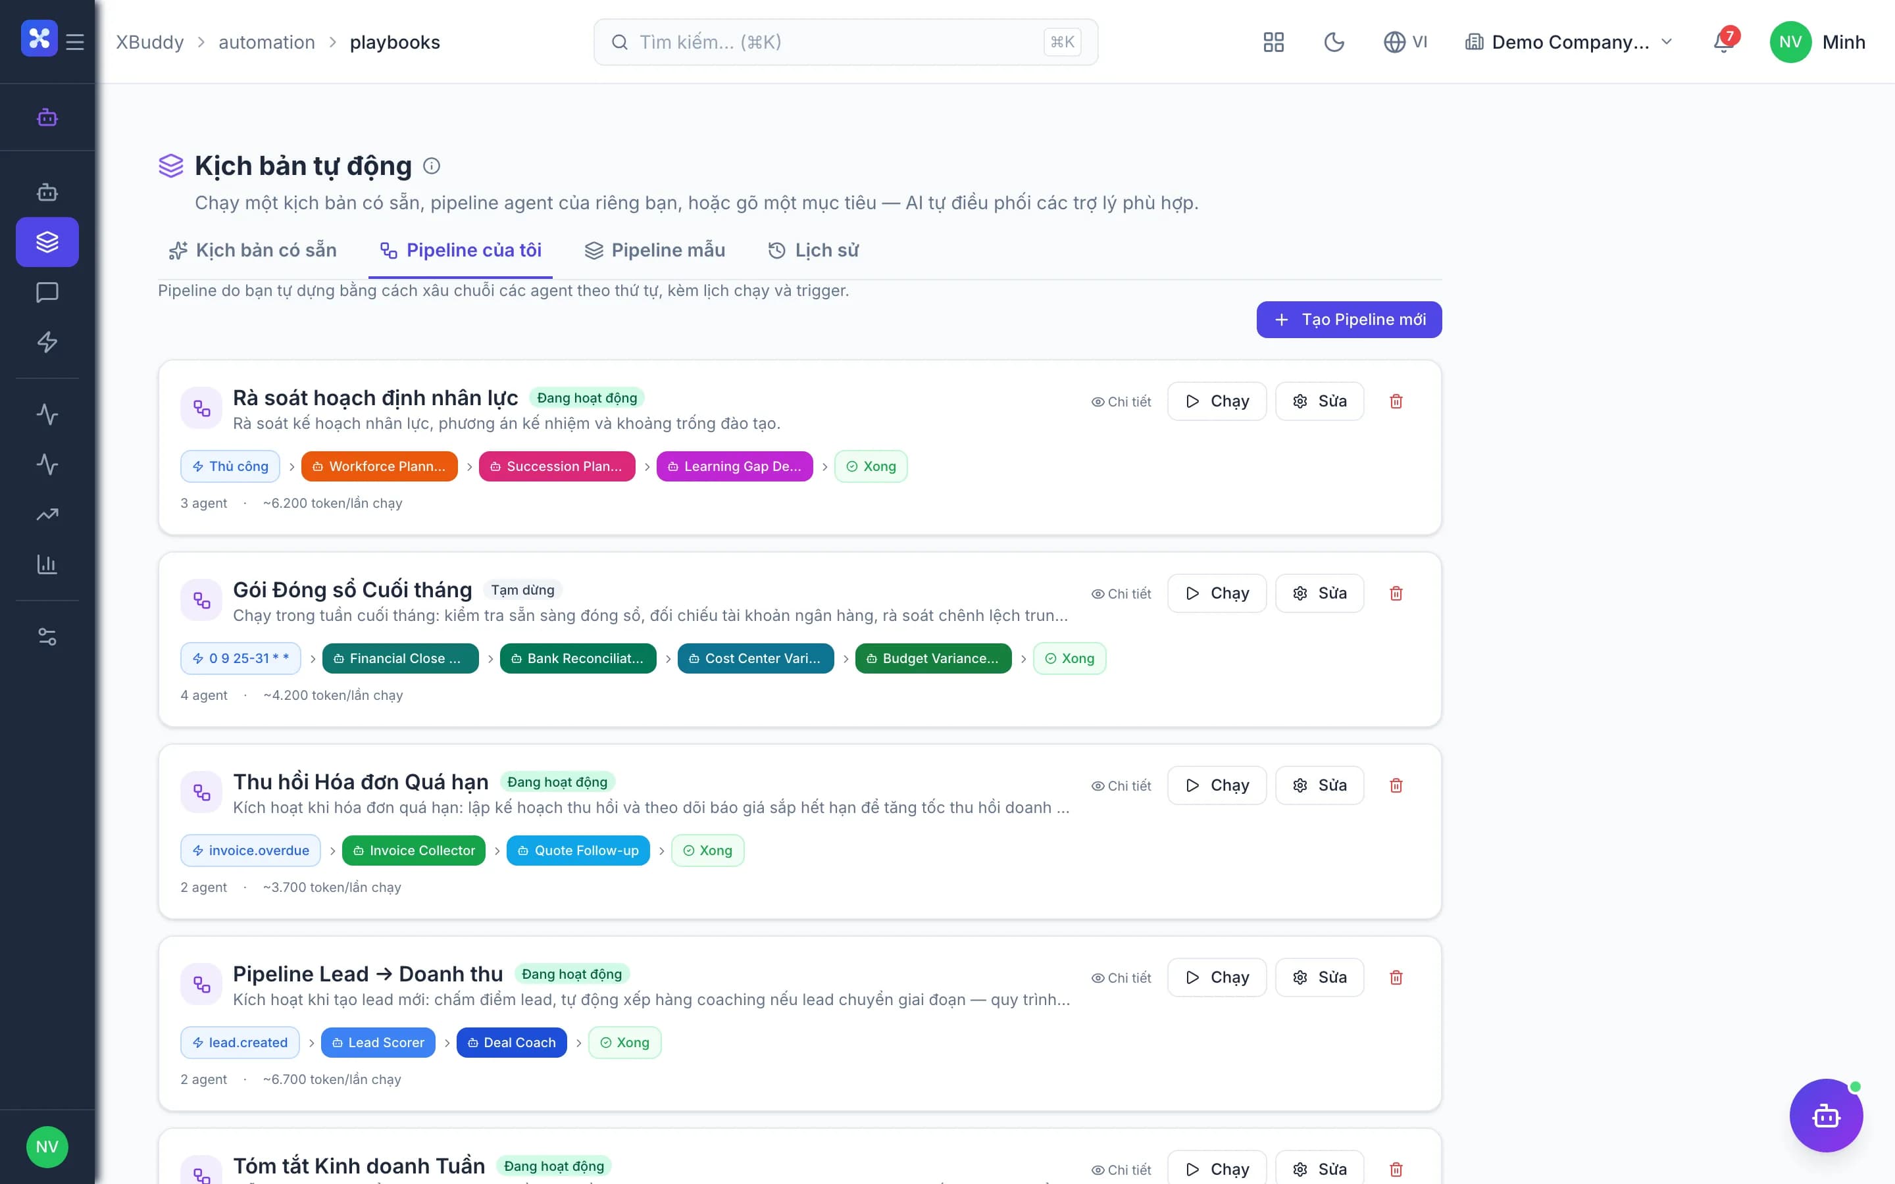Click the invoice.overdue trigger chip
This screenshot has width=1895, height=1184.
pos(251,851)
